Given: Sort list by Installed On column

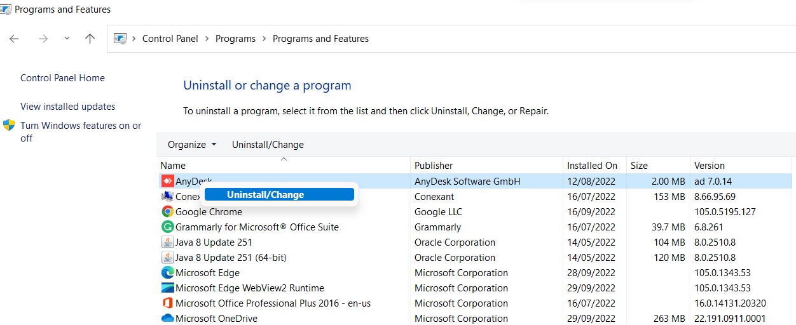Looking at the screenshot, I should pyautogui.click(x=592, y=166).
